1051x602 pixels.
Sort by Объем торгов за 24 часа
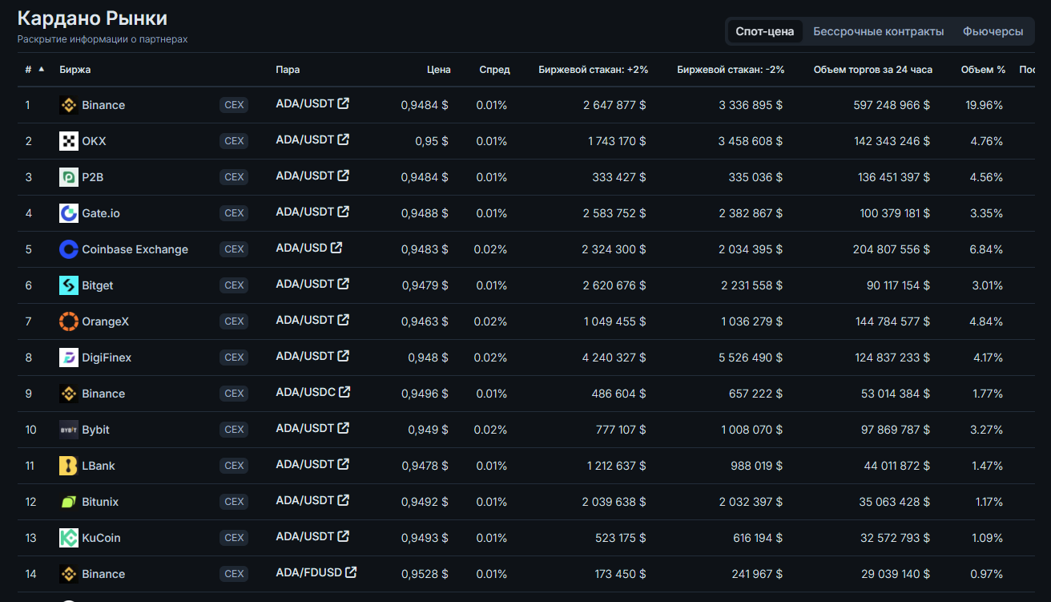tap(873, 70)
